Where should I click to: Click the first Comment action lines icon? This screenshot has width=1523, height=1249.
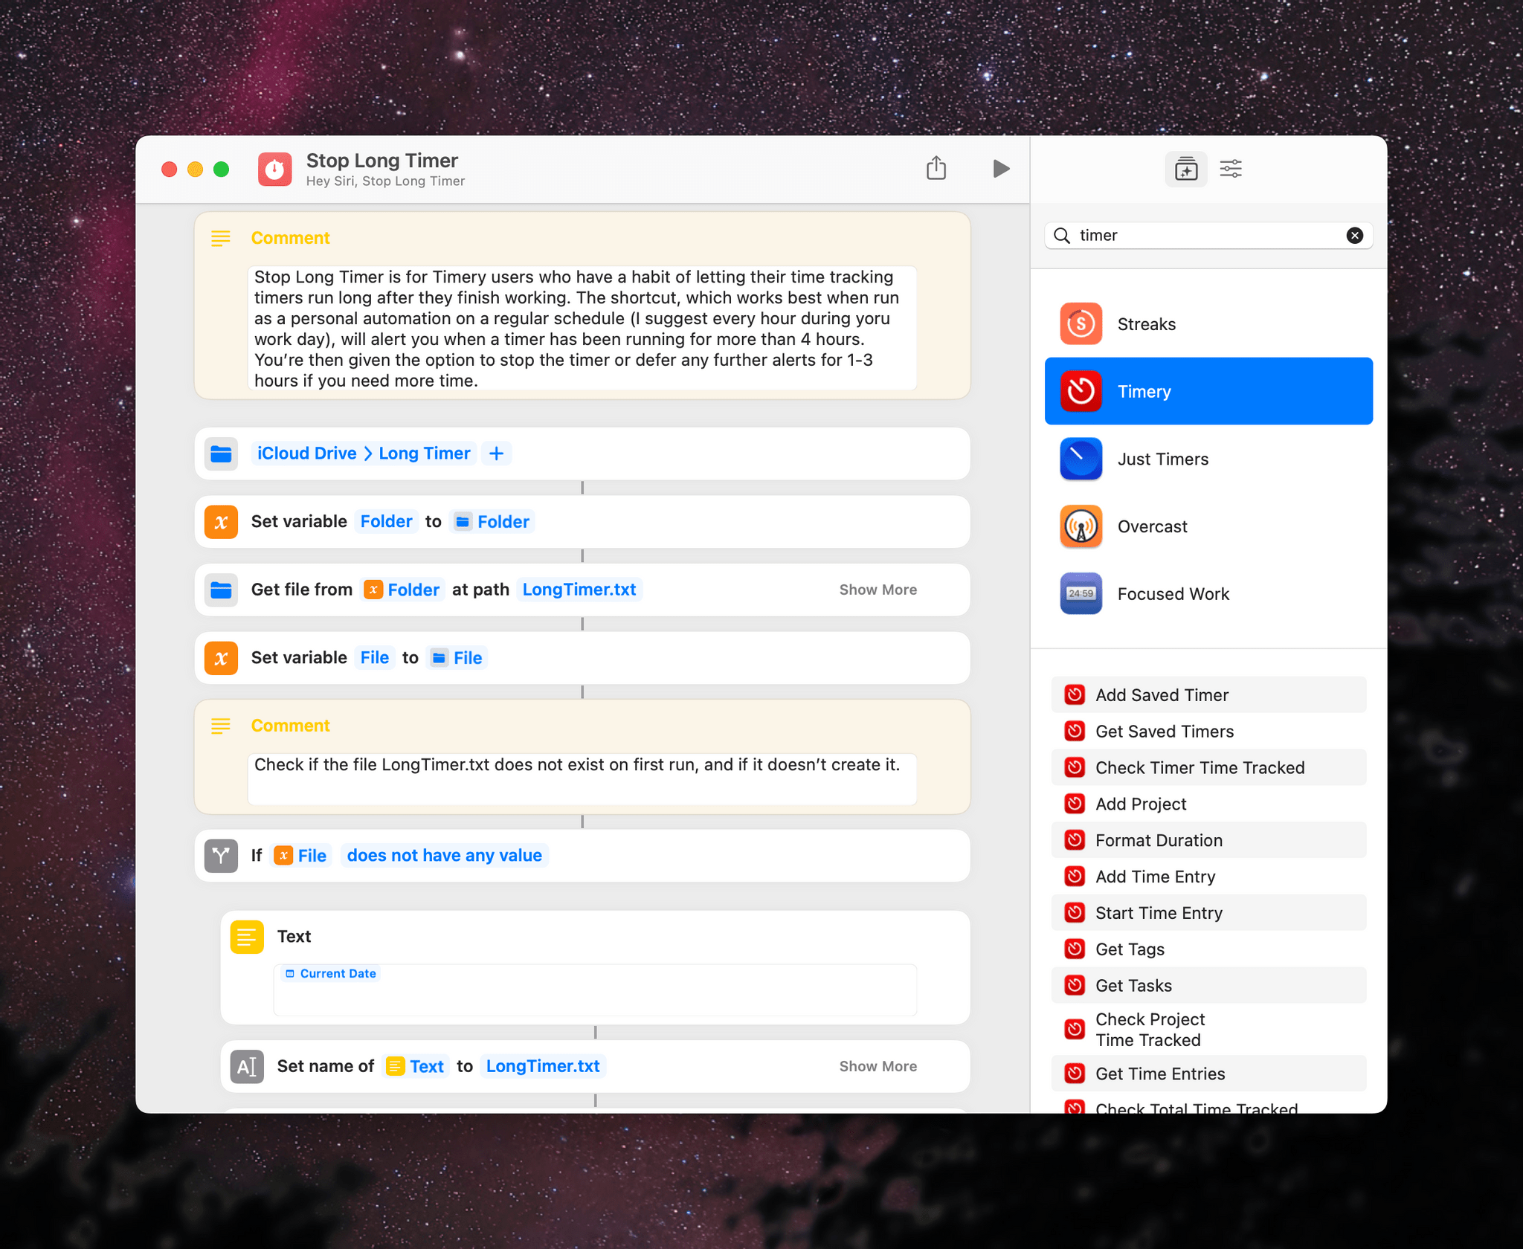point(221,238)
